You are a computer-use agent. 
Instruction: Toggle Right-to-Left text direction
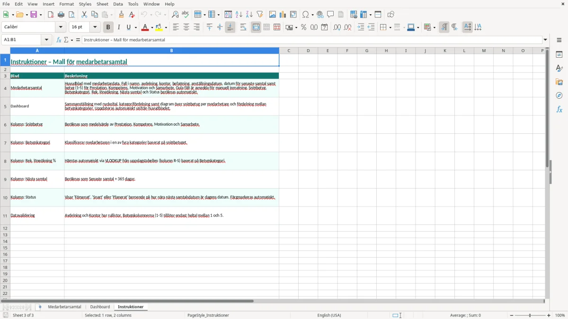(454, 27)
